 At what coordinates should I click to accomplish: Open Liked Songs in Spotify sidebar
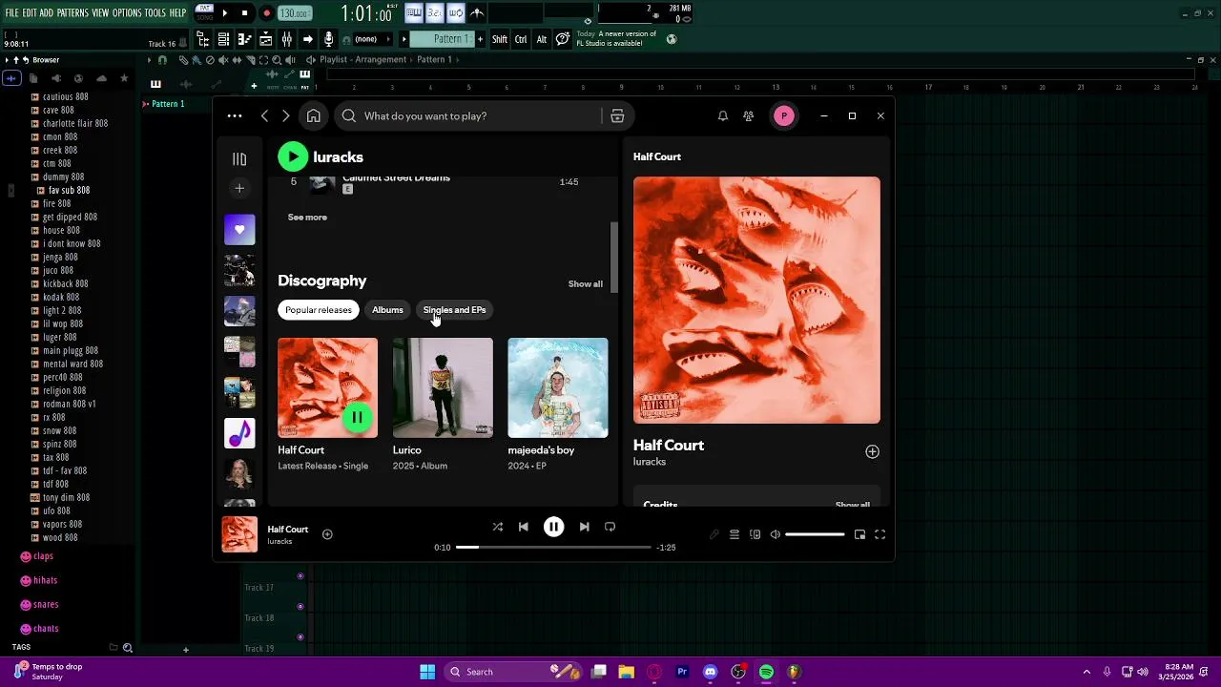(x=239, y=230)
